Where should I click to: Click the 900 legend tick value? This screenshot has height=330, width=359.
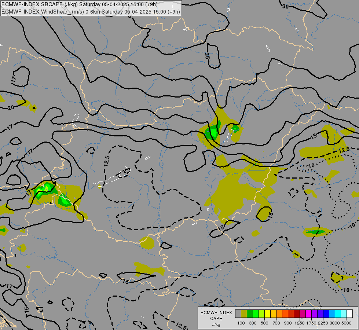pos(288,323)
